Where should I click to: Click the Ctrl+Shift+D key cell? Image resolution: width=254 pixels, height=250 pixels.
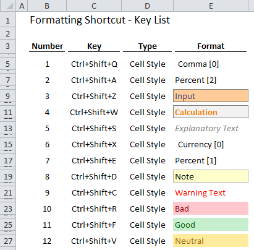[x=94, y=176]
